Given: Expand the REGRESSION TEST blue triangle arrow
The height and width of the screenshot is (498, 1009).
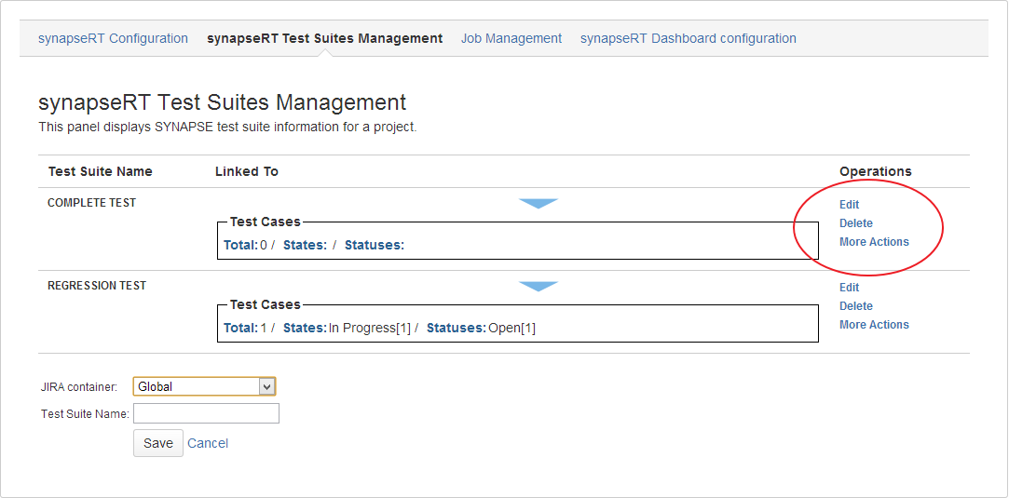Looking at the screenshot, I should point(539,286).
